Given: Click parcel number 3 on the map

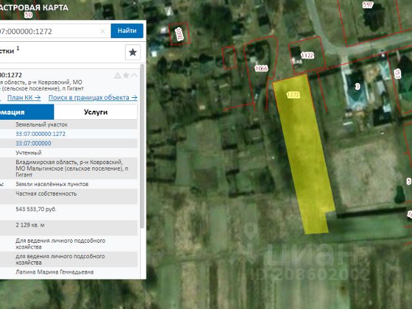Looking at the screenshot, I should tap(357, 86).
